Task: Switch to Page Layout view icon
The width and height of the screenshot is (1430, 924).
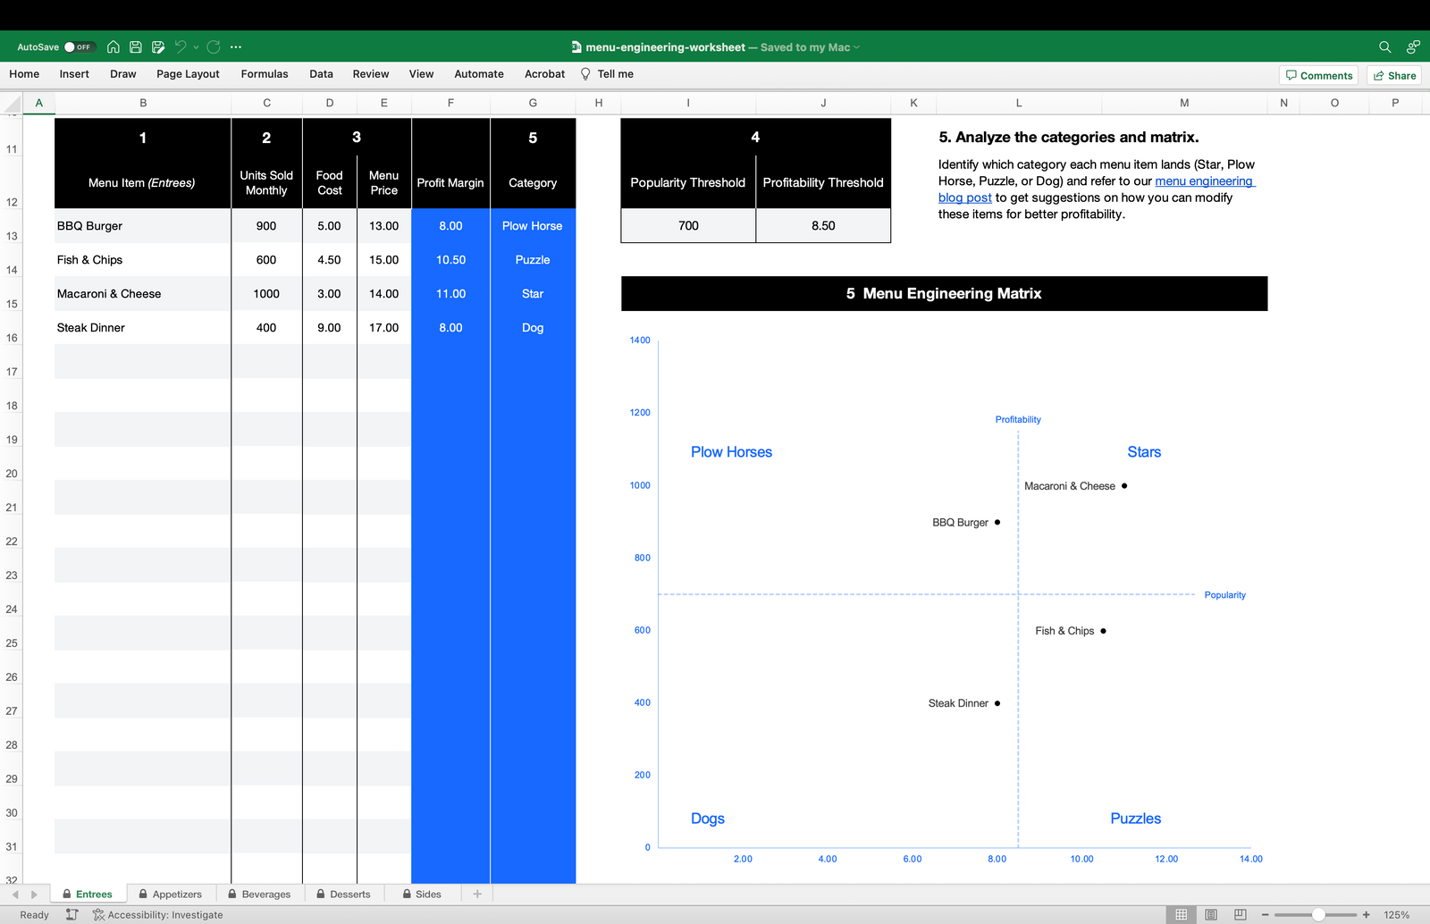Action: [x=1211, y=914]
